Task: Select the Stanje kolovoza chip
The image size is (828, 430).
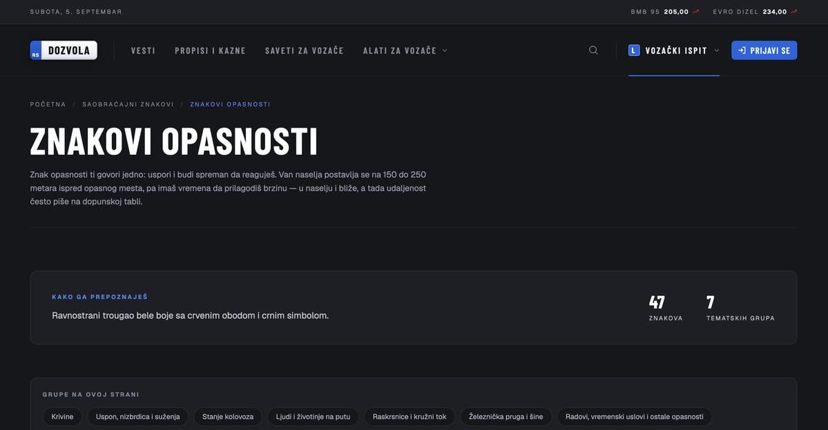Action: point(228,417)
